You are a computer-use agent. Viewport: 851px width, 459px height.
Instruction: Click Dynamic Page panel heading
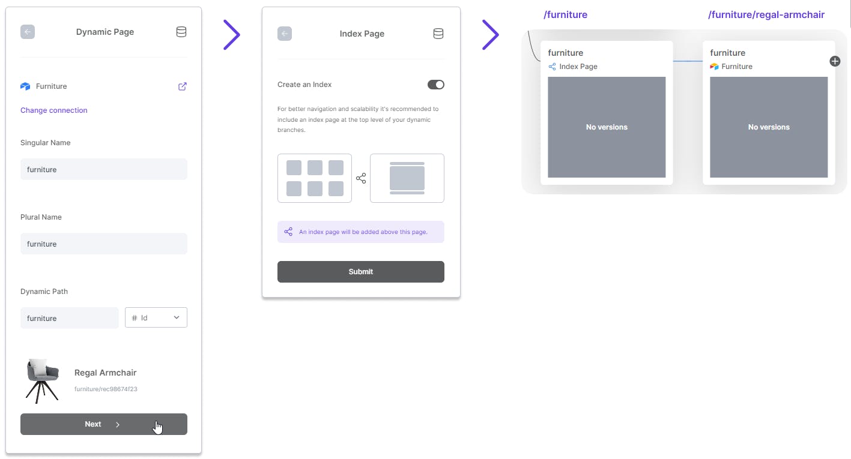(x=105, y=32)
